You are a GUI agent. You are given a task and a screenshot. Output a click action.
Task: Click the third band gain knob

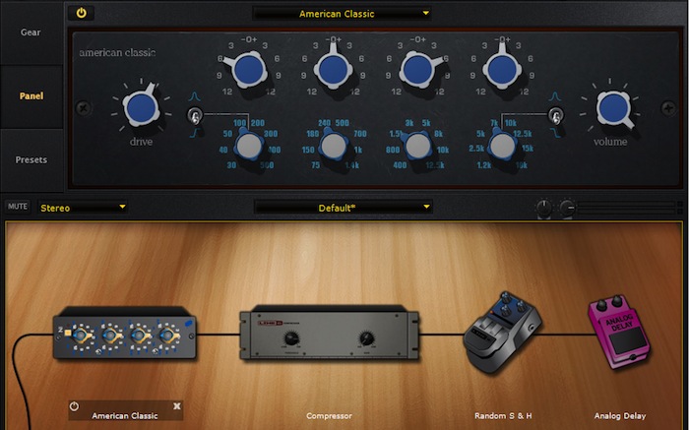[417, 70]
